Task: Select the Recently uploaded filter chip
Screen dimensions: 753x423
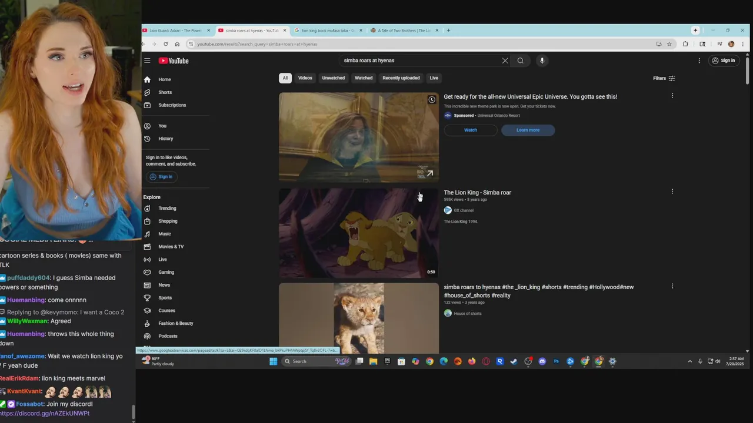Action: click(x=401, y=78)
